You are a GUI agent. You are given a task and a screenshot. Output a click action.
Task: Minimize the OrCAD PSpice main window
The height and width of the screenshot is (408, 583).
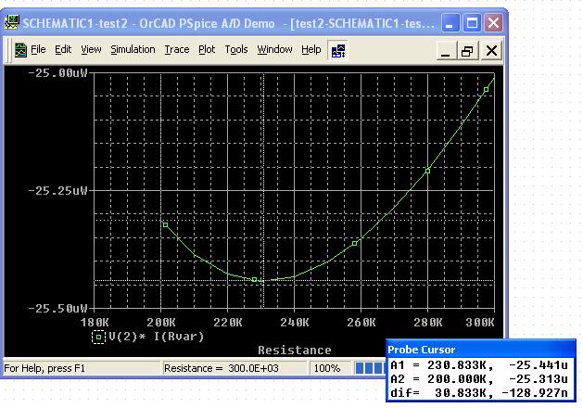pyautogui.click(x=450, y=23)
